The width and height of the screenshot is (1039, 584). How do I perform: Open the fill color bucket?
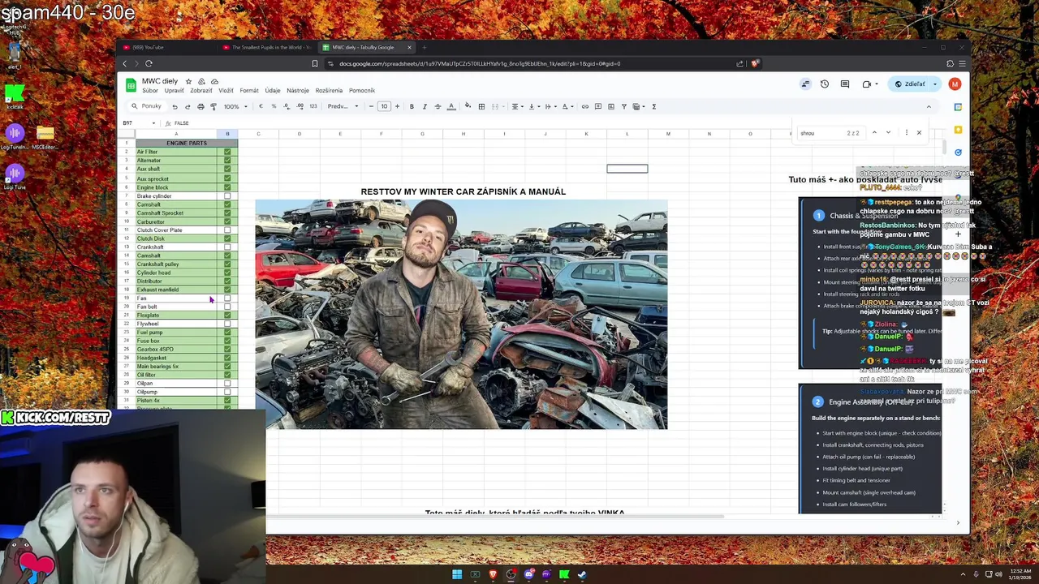tap(468, 106)
